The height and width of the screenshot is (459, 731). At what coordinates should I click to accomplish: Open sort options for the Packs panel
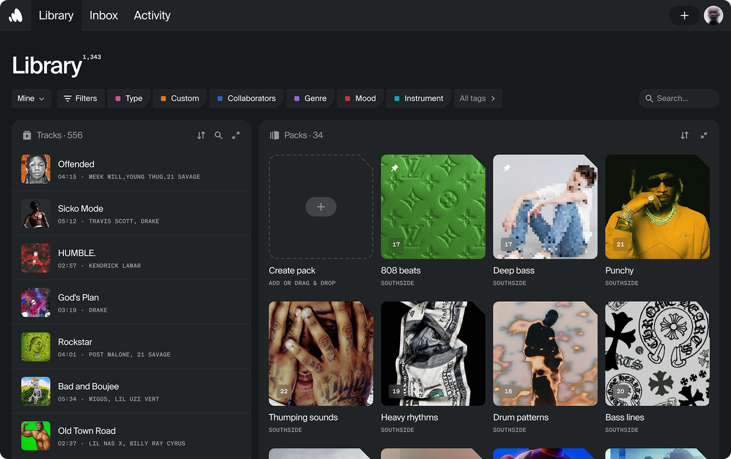click(x=684, y=135)
